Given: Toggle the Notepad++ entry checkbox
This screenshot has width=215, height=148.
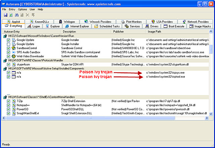Looking at the screenshot, I should 8,105.
